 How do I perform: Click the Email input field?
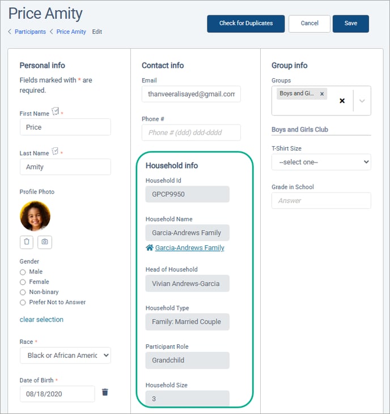click(x=191, y=94)
